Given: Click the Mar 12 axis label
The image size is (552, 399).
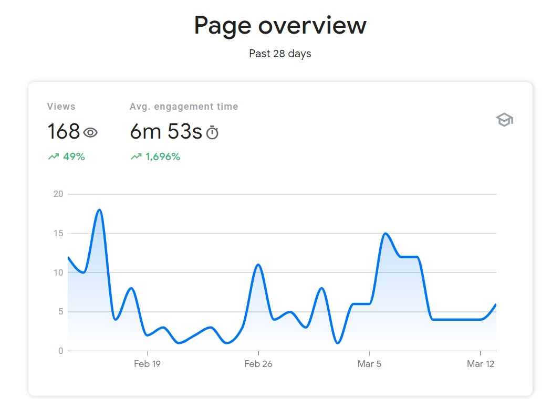Looking at the screenshot, I should tap(481, 364).
